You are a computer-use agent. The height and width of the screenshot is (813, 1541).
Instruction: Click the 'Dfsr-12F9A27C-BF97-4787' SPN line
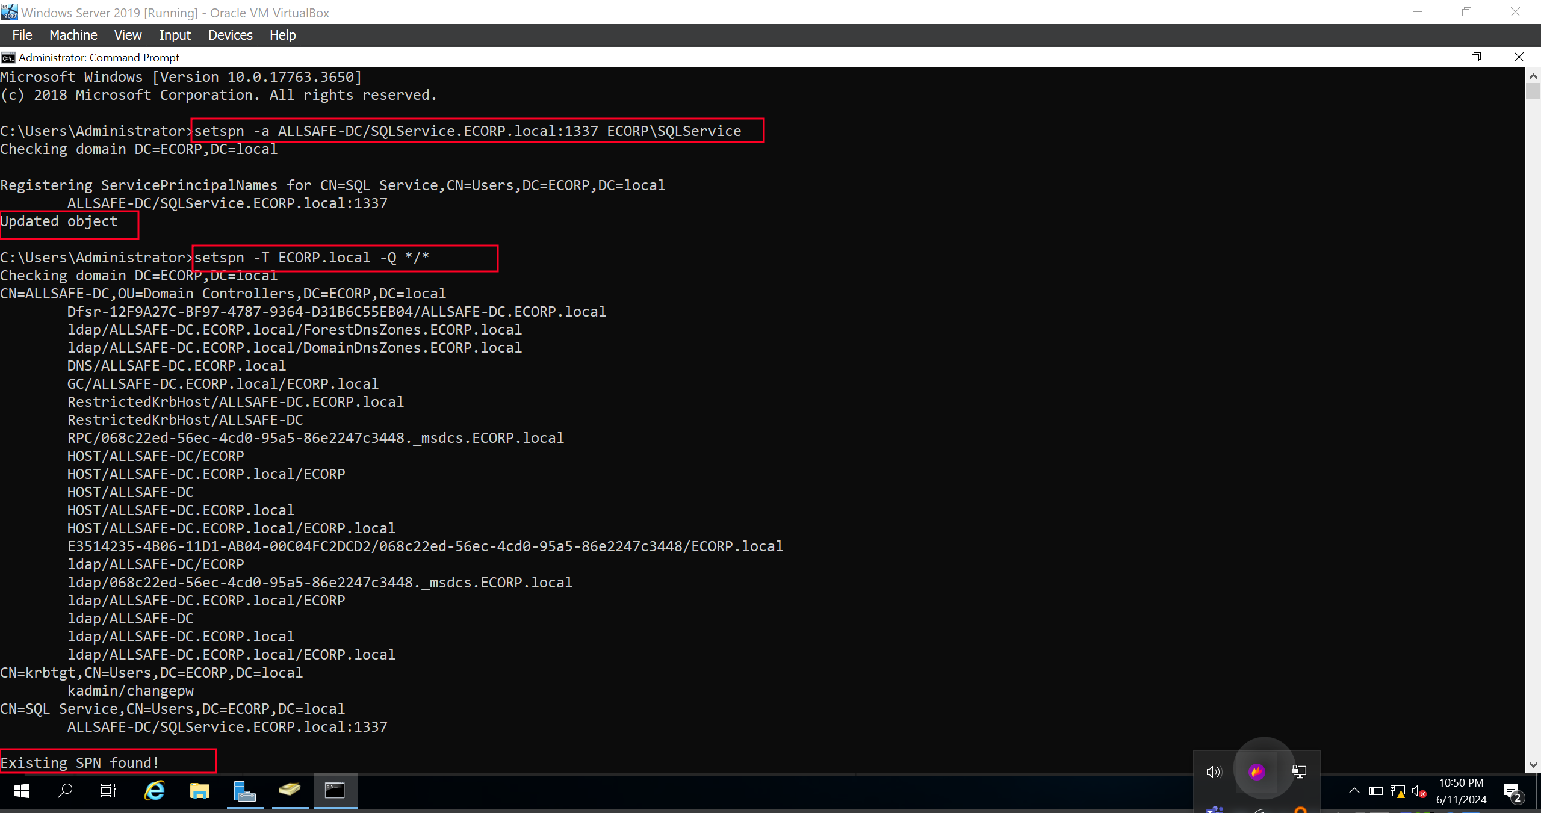coord(336,312)
